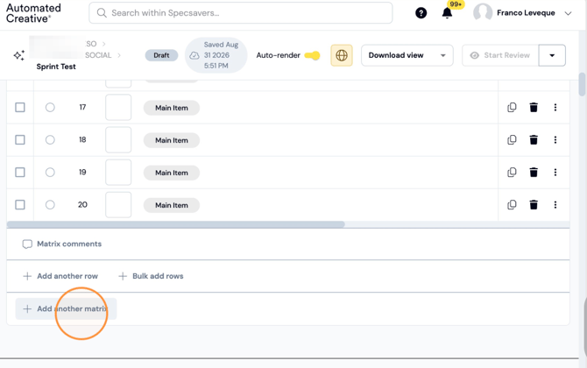Click the search magnifier icon
Viewport: 587px width, 368px height.
102,13
